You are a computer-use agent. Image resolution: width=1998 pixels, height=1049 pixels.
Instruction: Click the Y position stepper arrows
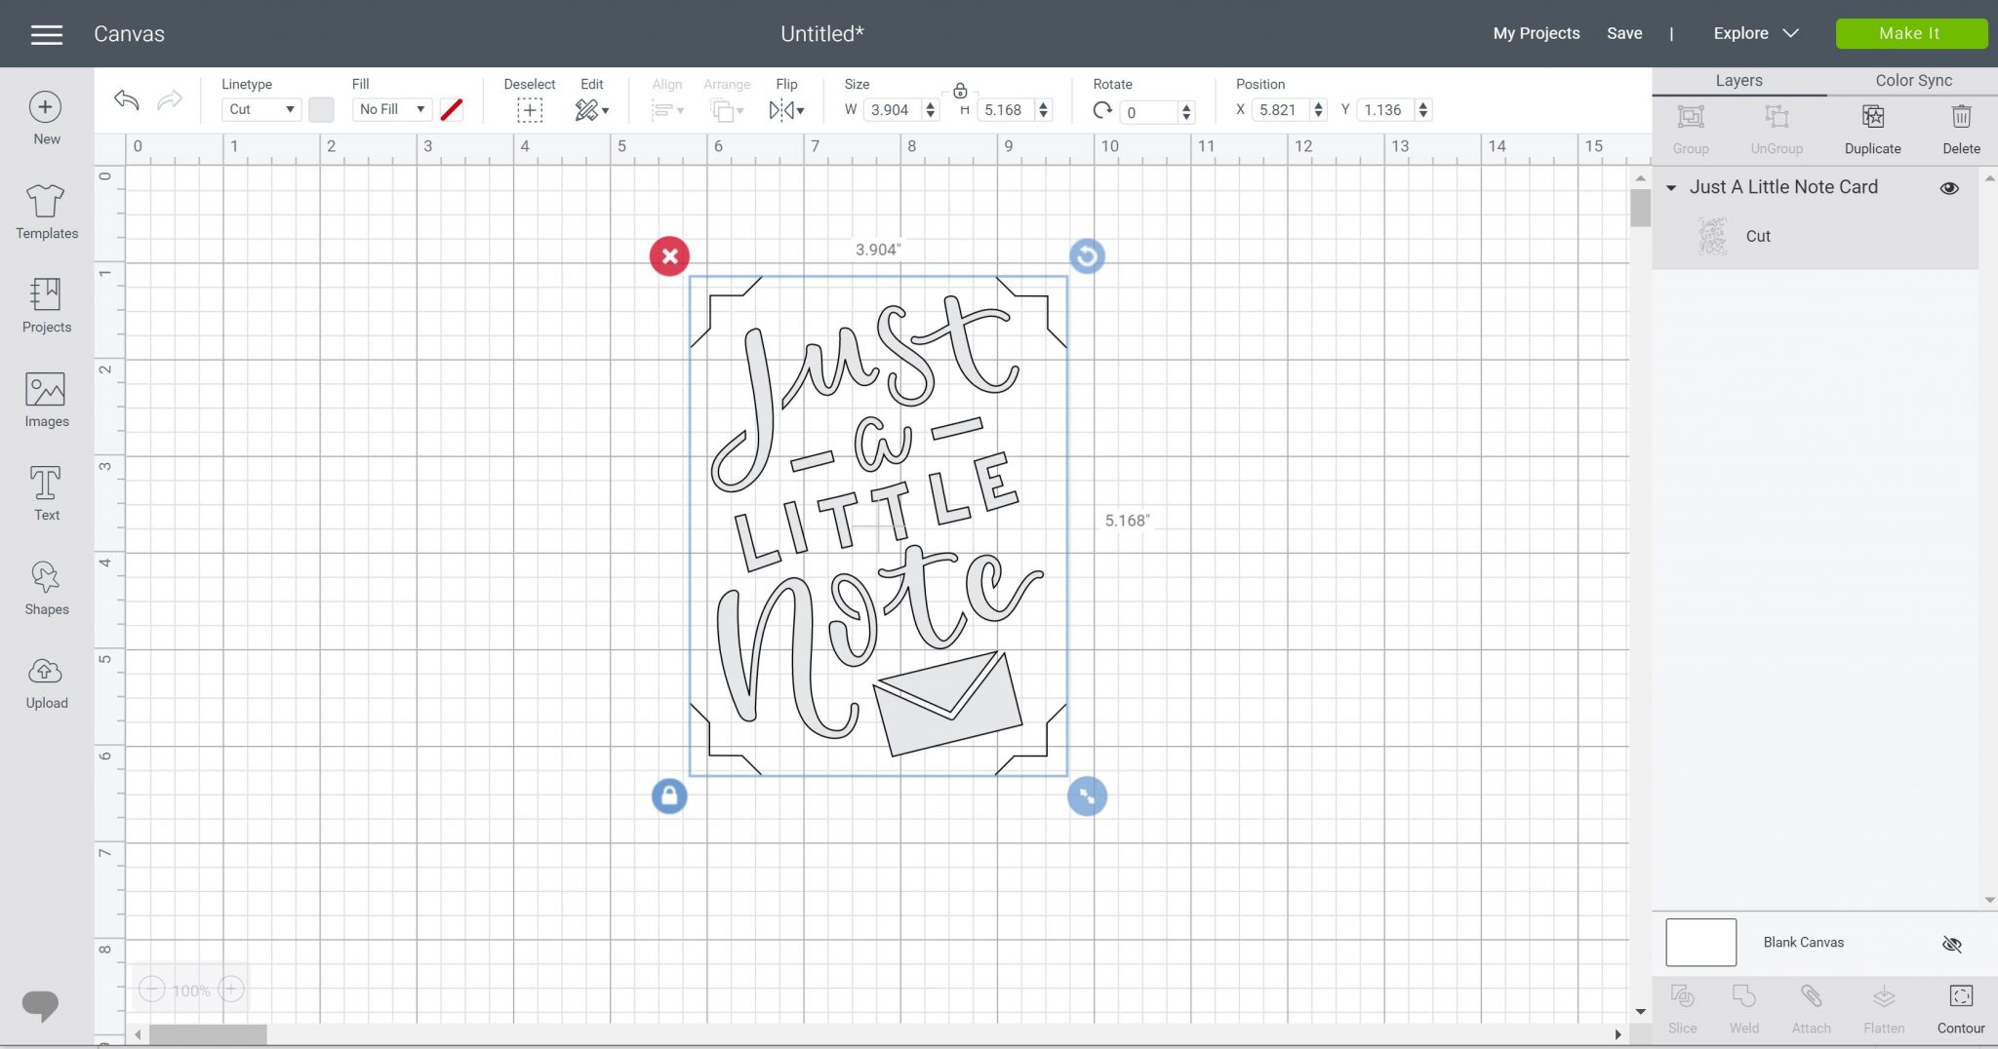[x=1422, y=110]
